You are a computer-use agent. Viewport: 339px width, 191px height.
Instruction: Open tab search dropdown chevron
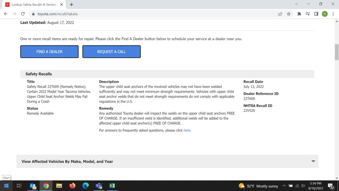point(296,4)
